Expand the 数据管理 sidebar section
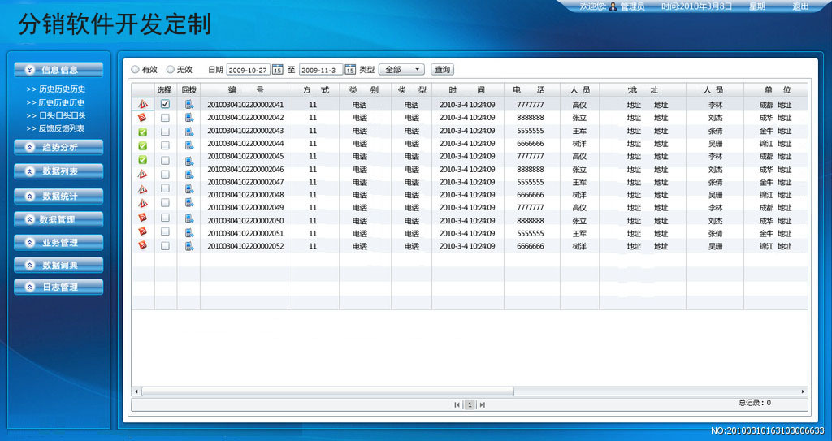The width and height of the screenshot is (832, 441). (58, 219)
